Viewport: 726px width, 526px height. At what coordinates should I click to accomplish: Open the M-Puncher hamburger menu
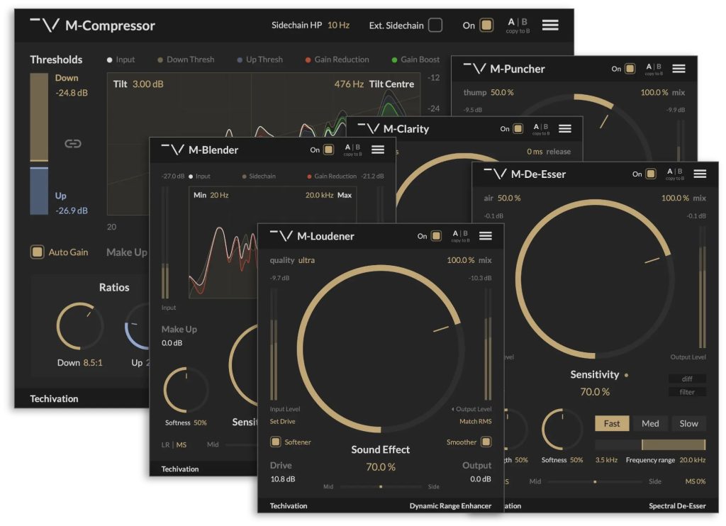pos(678,69)
